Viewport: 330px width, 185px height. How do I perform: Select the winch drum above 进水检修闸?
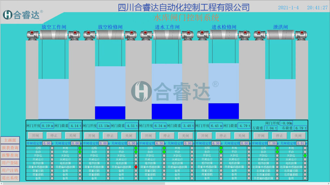click(224, 35)
